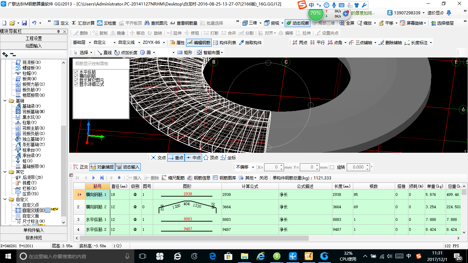Uncheck 显示详细公式 checkbox
Image resolution: width=468 pixels, height=263 pixels.
coord(76,84)
